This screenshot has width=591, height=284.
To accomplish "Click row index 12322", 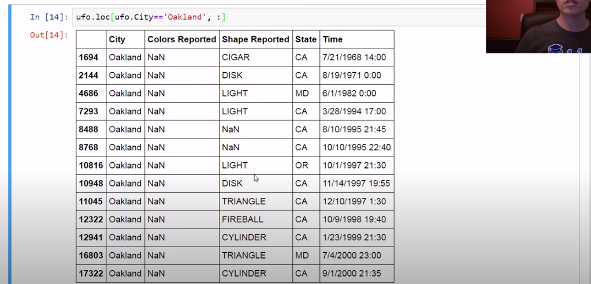I will pos(91,219).
